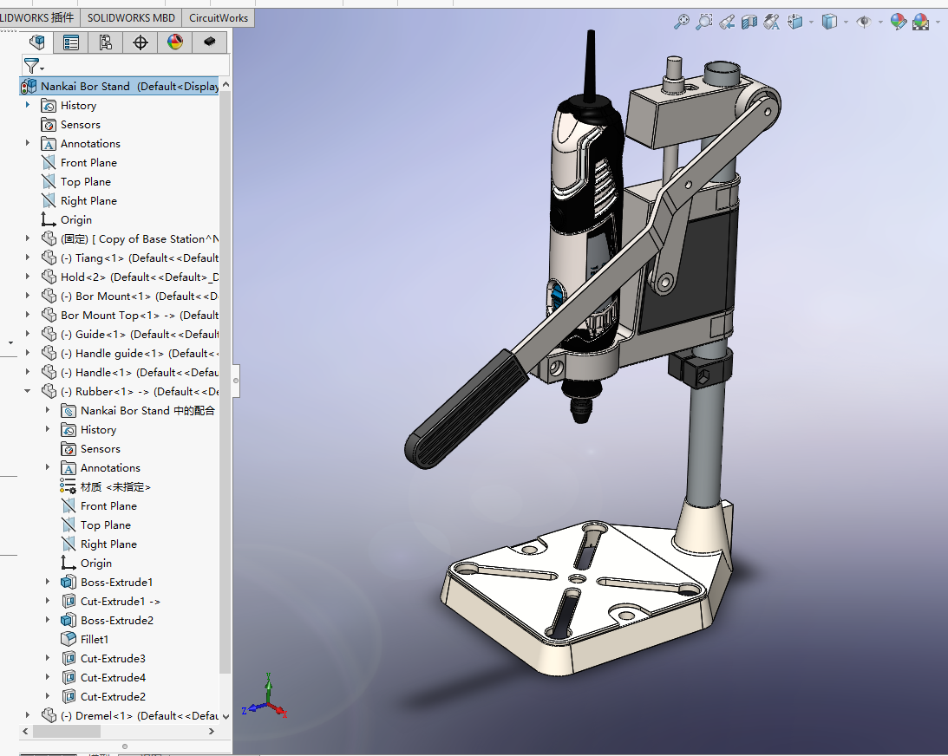Viewport: 948px width, 756px height.
Task: Click the Previous View icon
Action: (x=727, y=22)
